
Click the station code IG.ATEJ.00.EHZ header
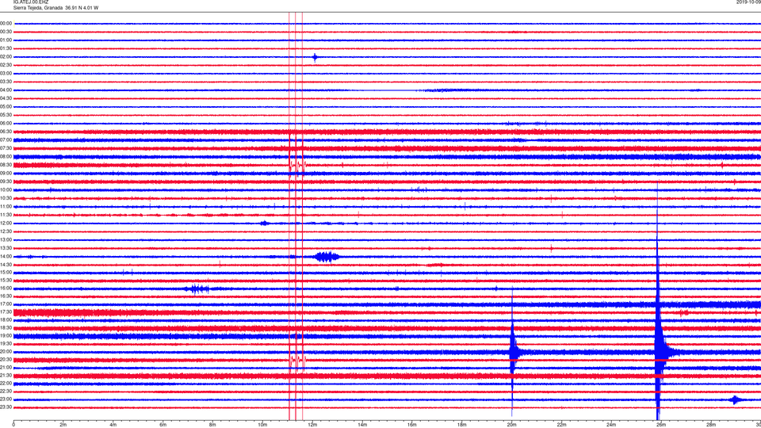(x=31, y=2)
